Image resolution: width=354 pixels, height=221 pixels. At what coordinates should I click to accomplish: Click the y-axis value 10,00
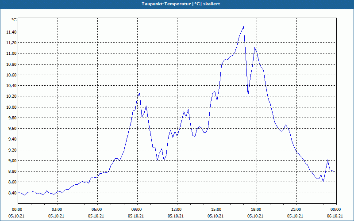(x=11, y=107)
